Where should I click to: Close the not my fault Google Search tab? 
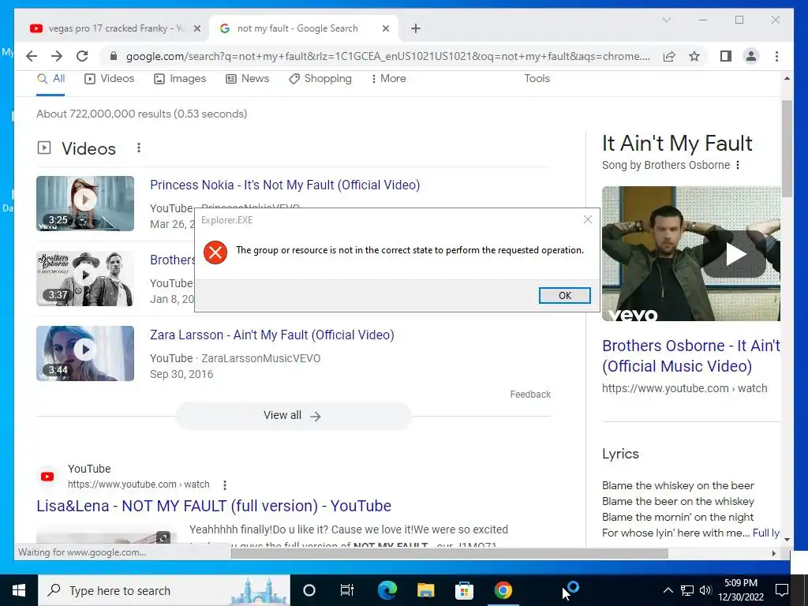[x=385, y=28]
